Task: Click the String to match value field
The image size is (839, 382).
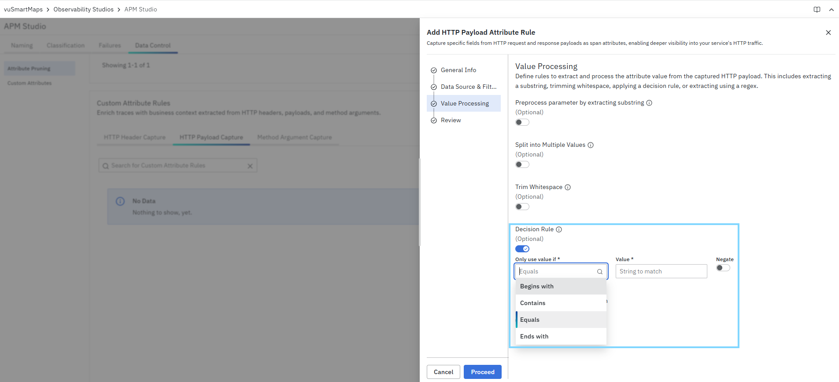Action: [662, 271]
